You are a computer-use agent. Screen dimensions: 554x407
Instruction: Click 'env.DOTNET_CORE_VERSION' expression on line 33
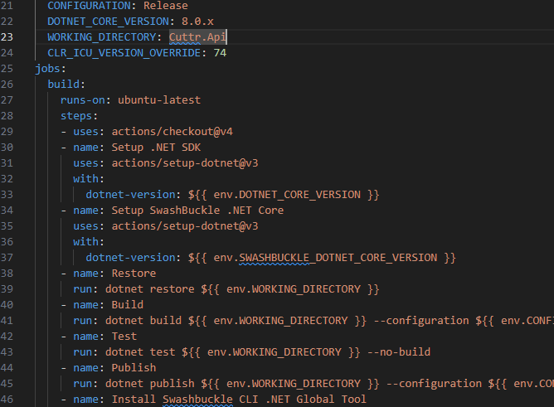click(x=287, y=195)
